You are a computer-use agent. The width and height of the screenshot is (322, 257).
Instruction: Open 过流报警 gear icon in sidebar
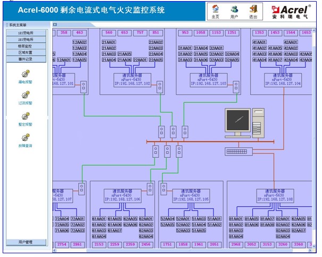(x=26, y=95)
